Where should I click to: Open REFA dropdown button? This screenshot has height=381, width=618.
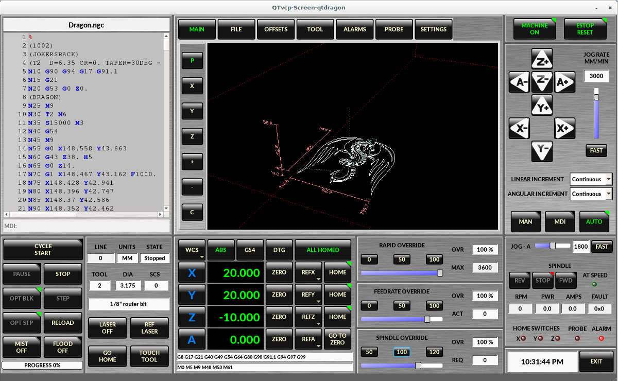(x=308, y=339)
